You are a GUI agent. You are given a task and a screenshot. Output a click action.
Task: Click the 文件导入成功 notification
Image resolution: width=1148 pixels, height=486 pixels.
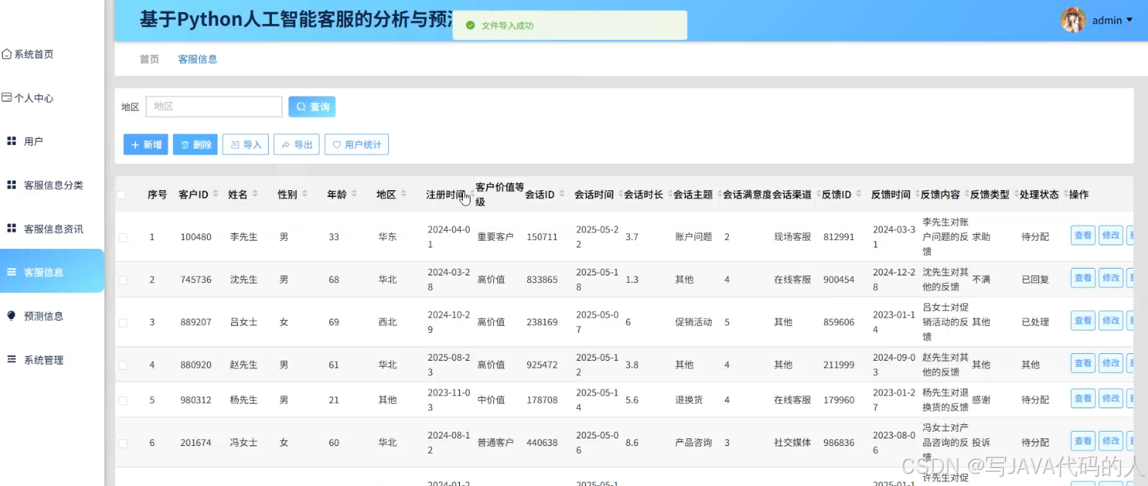[x=570, y=25]
